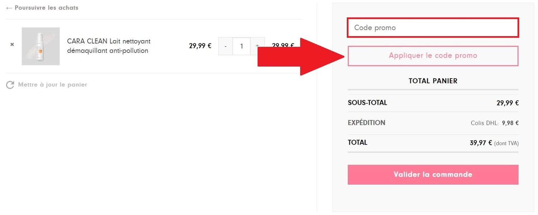This screenshot has width=538, height=215.
Task: Select the quantity value box showing 1
Action: (241, 46)
